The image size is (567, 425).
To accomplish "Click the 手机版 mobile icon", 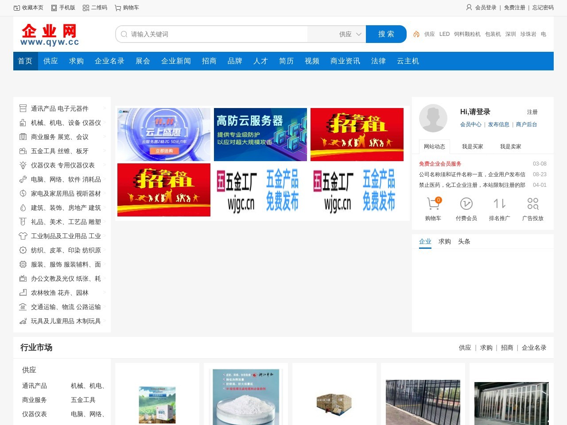I will point(54,8).
